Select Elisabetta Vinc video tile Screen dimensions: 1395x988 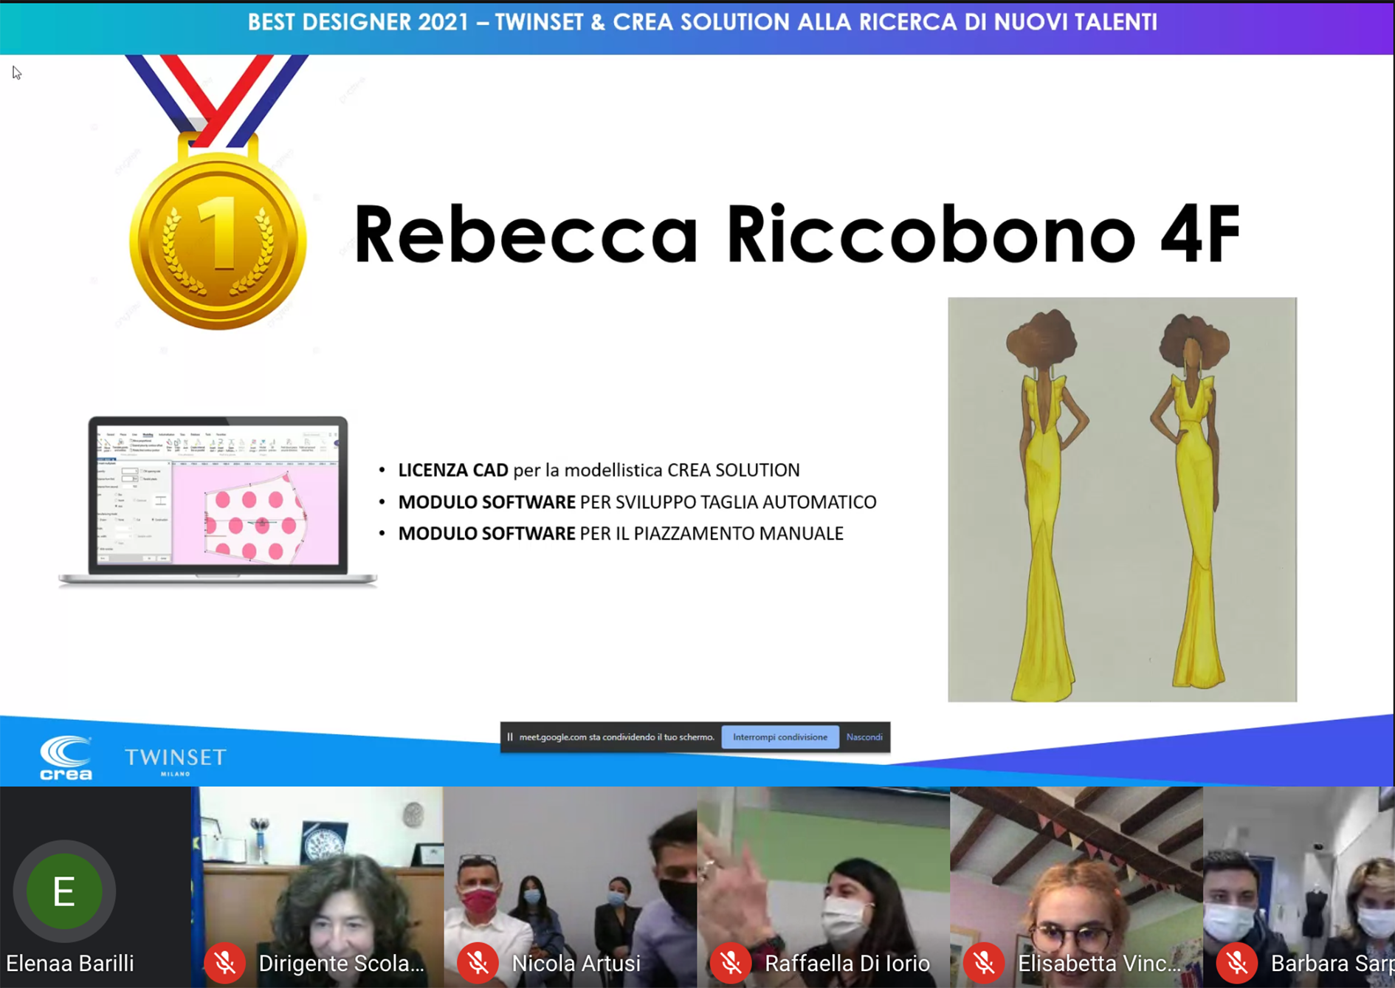point(1077,887)
